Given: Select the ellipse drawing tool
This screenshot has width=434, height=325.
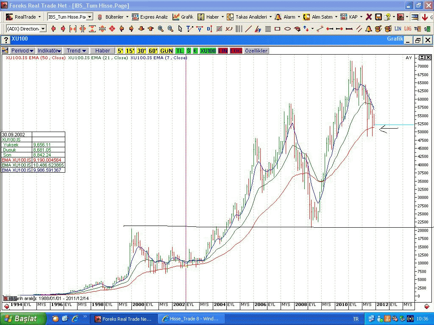Looking at the screenshot, I should point(288,29).
